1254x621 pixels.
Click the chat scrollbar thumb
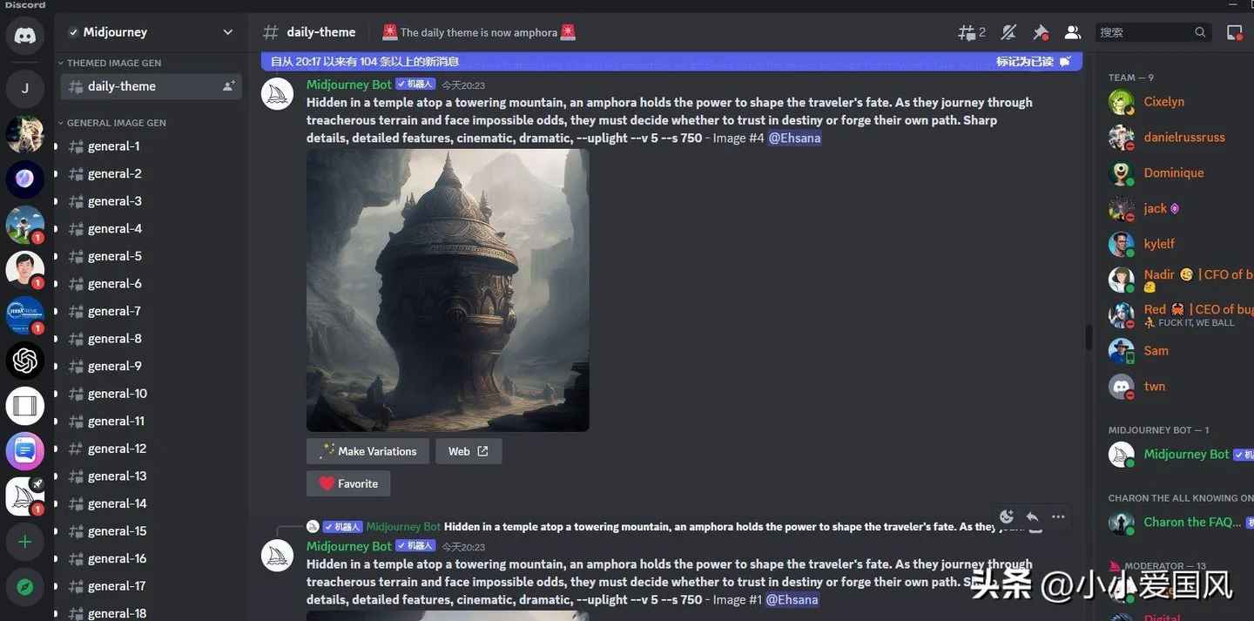click(x=1089, y=337)
